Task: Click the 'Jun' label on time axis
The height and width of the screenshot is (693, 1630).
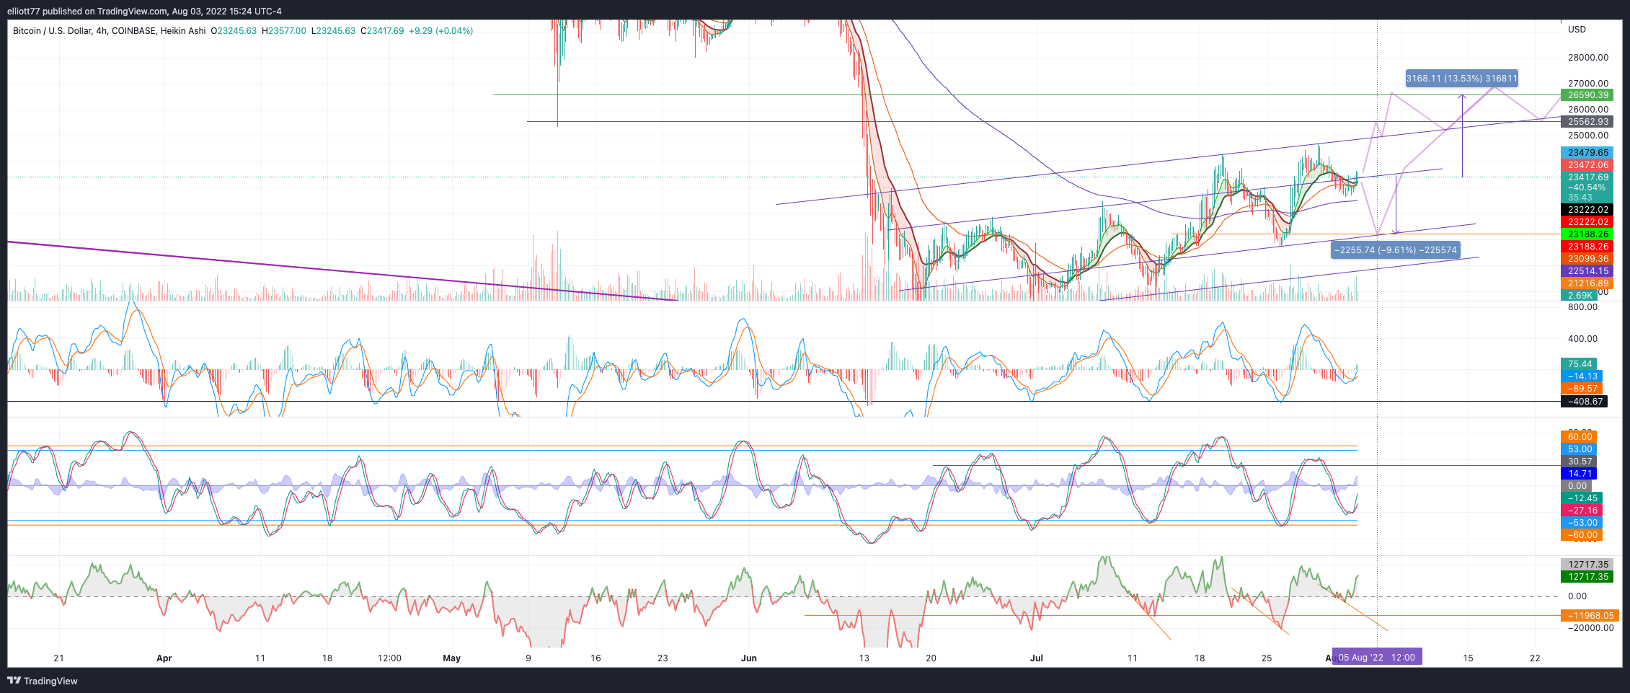Action: tap(749, 658)
